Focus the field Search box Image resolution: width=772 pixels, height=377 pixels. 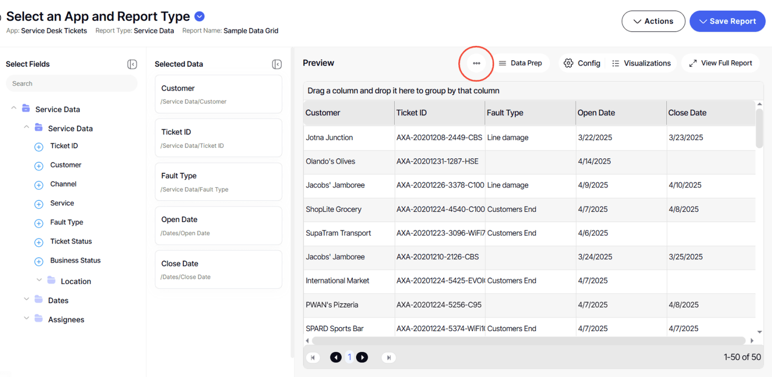(72, 83)
